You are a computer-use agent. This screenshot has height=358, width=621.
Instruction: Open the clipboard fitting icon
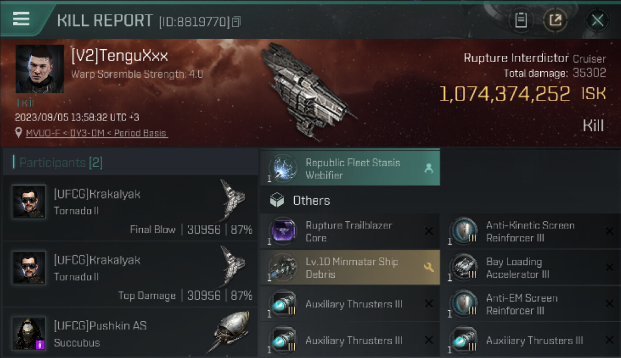point(521,20)
